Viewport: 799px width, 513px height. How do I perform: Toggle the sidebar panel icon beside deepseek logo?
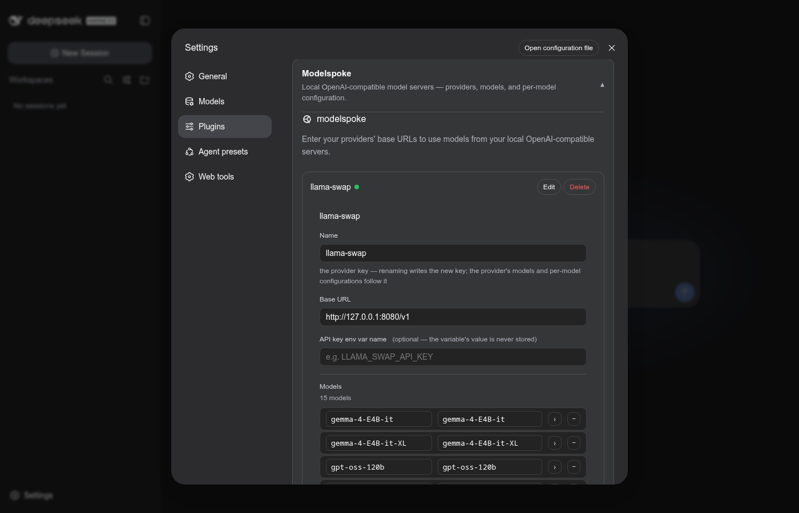[x=145, y=21]
